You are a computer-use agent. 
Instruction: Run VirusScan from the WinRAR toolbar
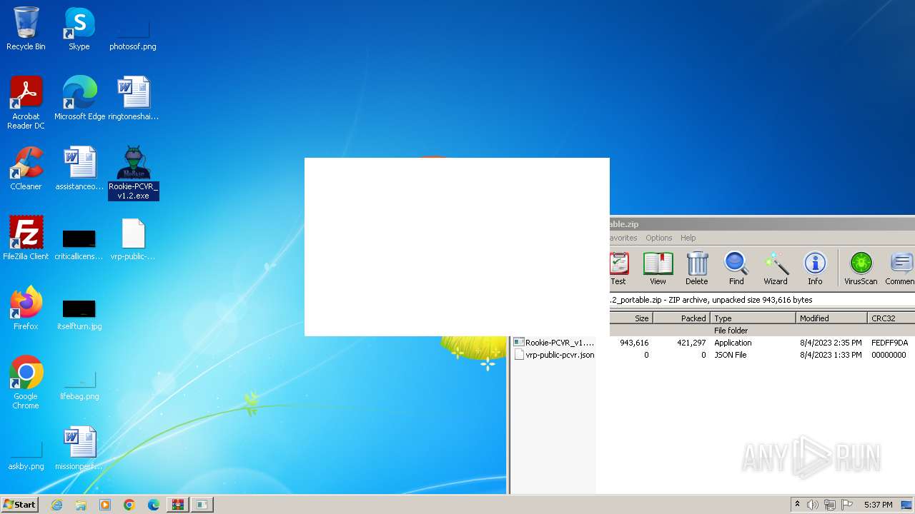click(x=861, y=268)
